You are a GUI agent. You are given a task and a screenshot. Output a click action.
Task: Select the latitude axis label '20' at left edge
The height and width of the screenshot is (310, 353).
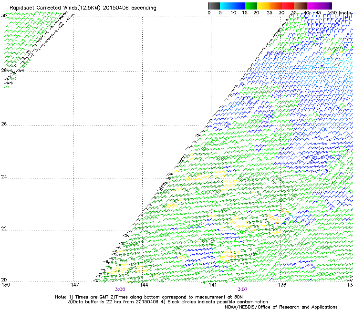pyautogui.click(x=4, y=280)
